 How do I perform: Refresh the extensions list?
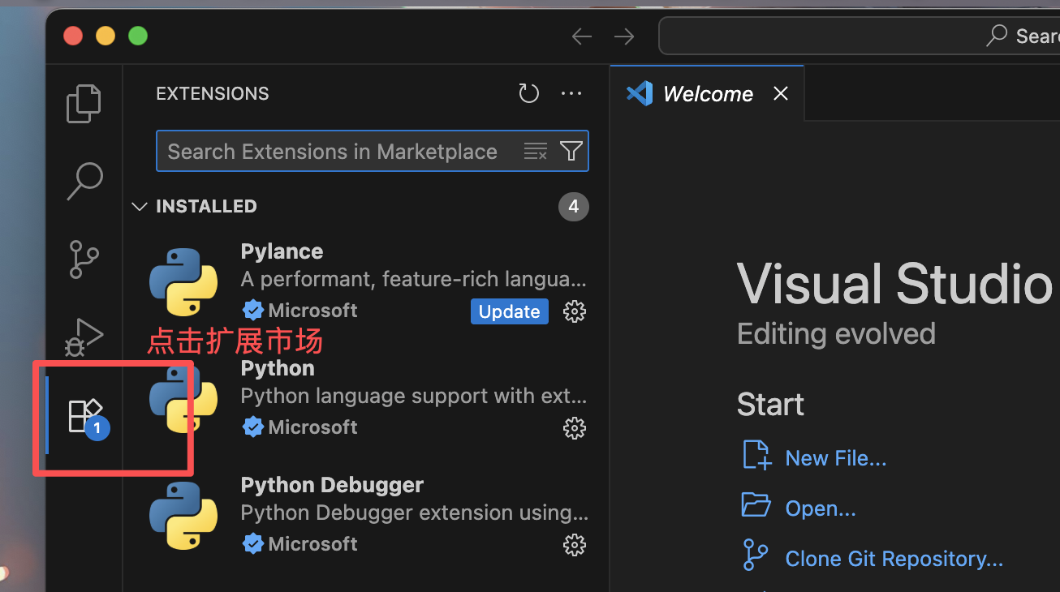529,94
